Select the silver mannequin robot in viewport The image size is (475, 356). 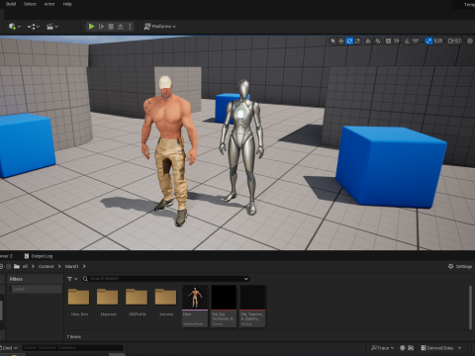(242, 145)
